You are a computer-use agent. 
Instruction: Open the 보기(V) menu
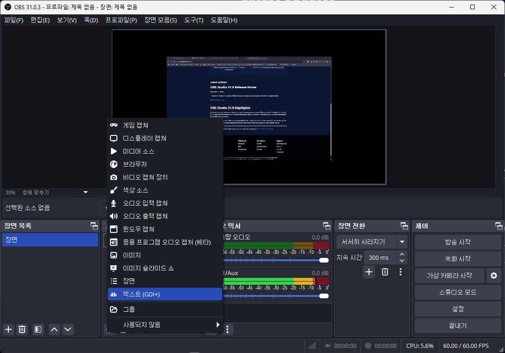click(x=67, y=20)
